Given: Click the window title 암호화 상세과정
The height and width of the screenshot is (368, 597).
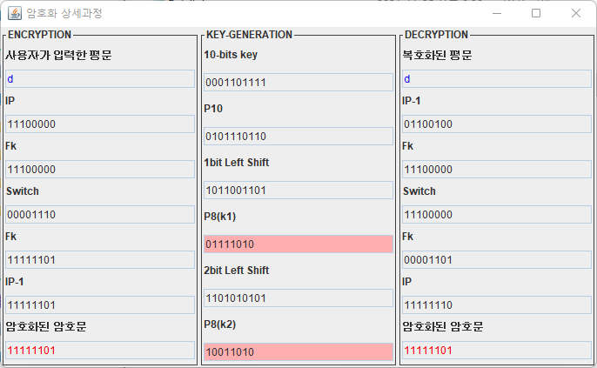Looking at the screenshot, I should [x=64, y=13].
